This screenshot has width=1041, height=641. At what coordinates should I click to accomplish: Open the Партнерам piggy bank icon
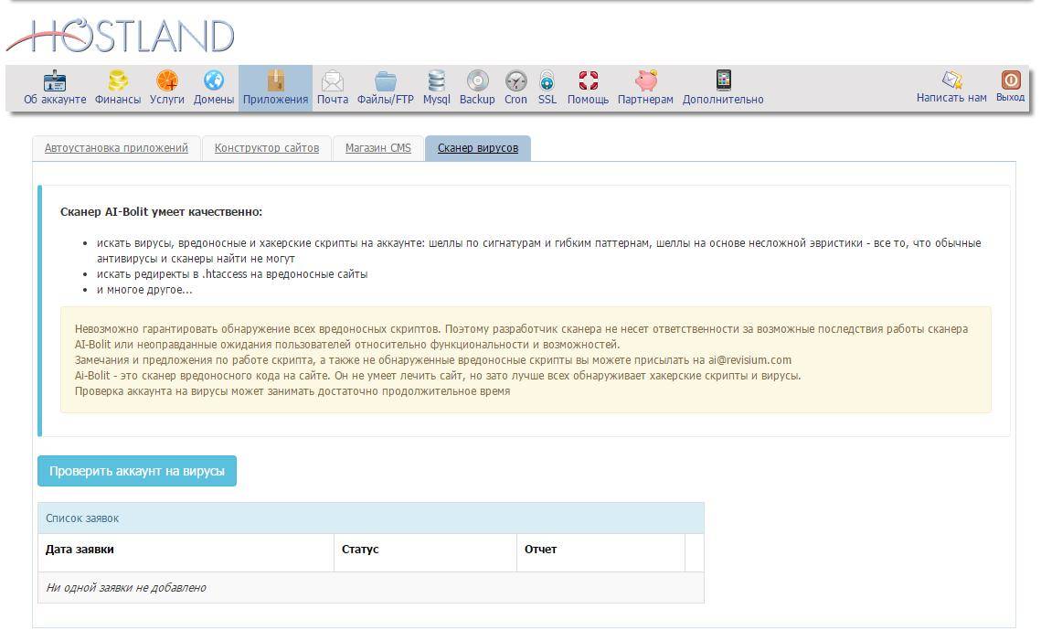click(645, 81)
